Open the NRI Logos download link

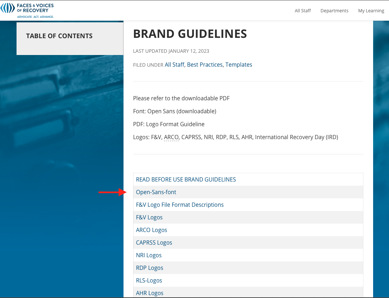tap(149, 255)
